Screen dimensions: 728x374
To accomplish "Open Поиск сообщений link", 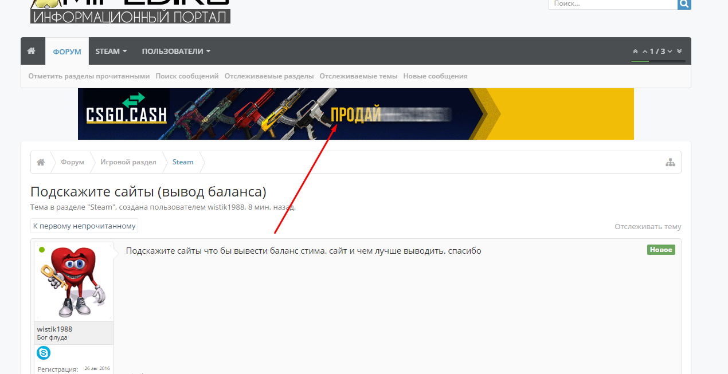I will pyautogui.click(x=187, y=76).
